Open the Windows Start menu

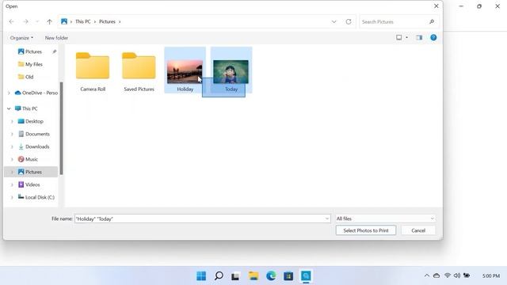pyautogui.click(x=201, y=275)
